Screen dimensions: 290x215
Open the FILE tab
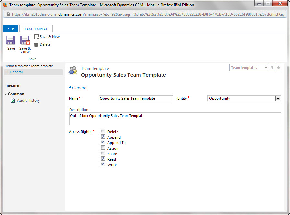point(11,29)
